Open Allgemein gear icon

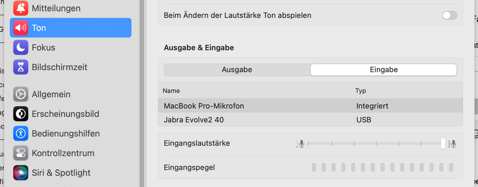tap(21, 94)
